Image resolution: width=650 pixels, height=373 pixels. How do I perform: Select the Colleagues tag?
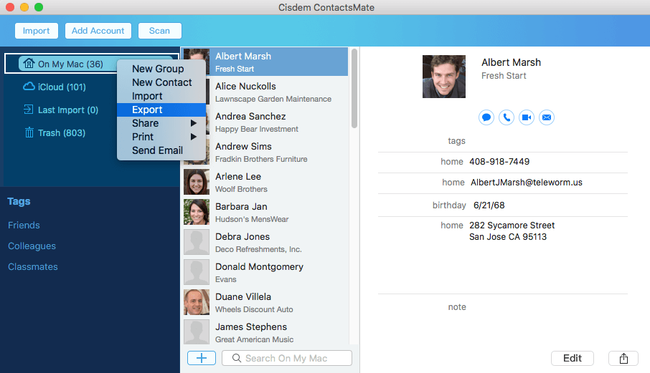tap(32, 246)
